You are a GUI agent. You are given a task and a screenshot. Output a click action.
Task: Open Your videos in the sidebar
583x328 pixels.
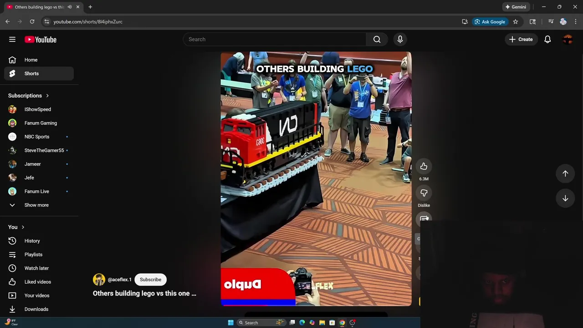[39, 295]
